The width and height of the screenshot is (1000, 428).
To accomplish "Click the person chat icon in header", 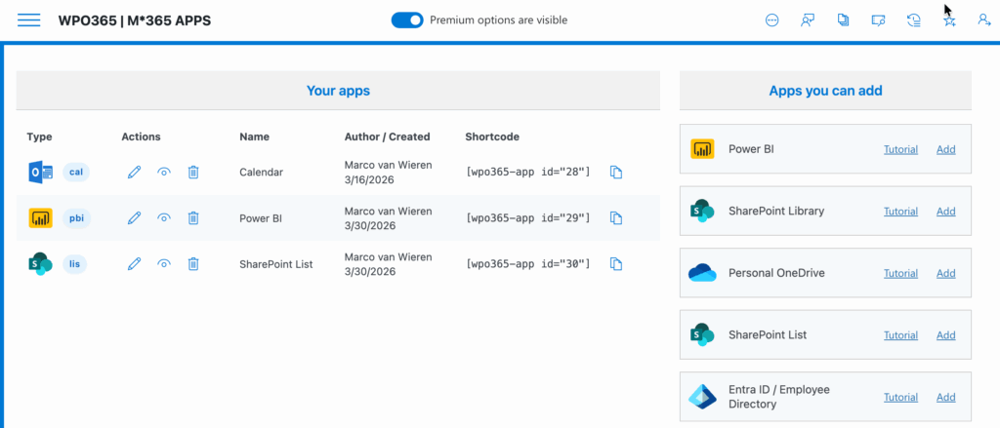I will pos(808,20).
